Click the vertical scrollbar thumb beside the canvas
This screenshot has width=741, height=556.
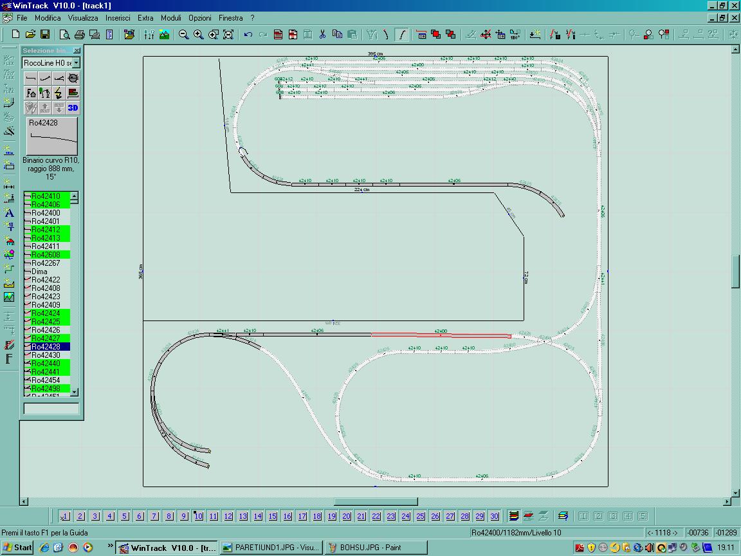tap(735, 272)
